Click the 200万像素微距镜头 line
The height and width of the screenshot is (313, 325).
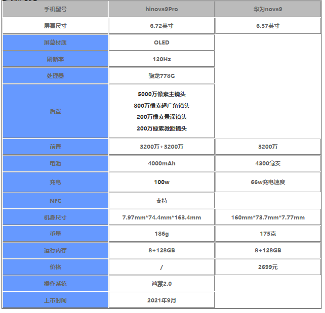[x=161, y=128]
